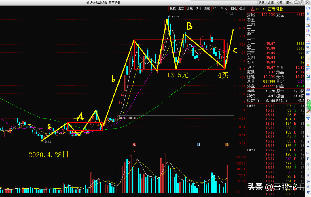The width and height of the screenshot is (311, 197).
Task: Select the 60-minute period
Action: click(x=308, y=153)
